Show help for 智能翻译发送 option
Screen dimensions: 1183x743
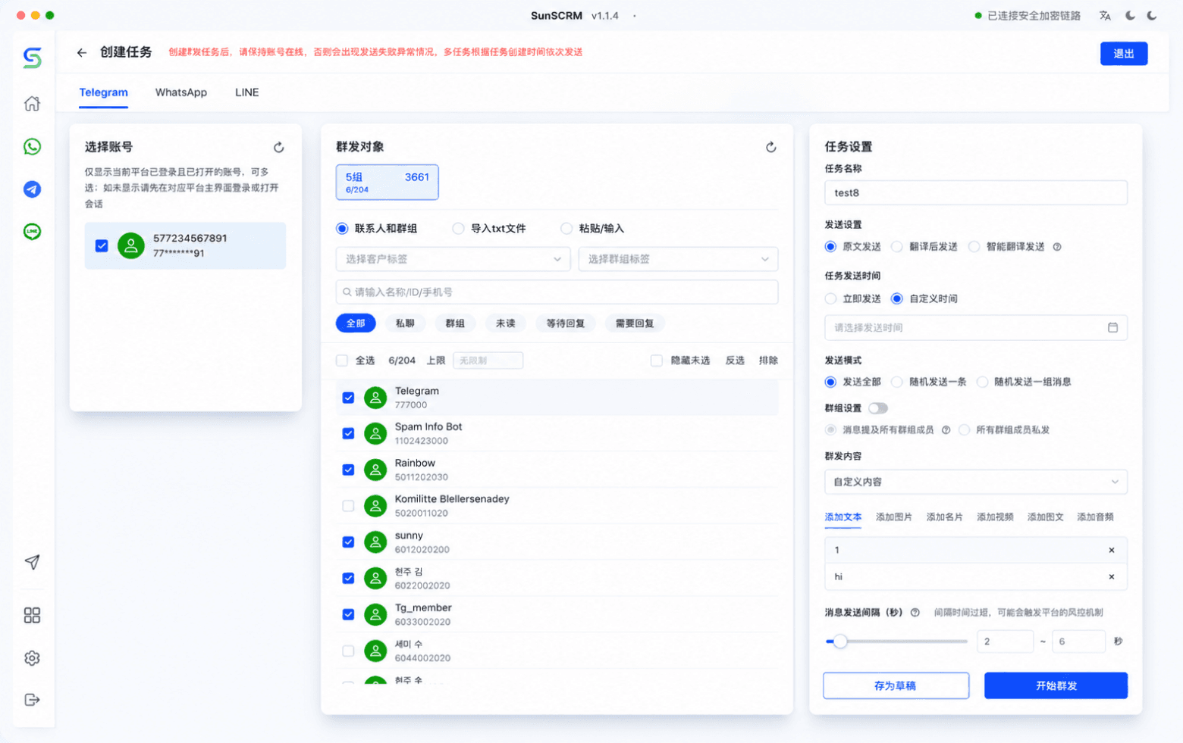click(x=1057, y=247)
